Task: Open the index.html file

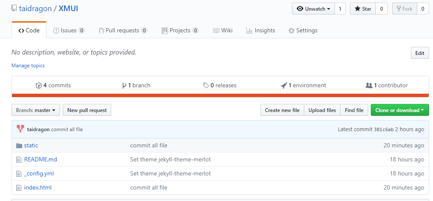Action: pos(38,187)
